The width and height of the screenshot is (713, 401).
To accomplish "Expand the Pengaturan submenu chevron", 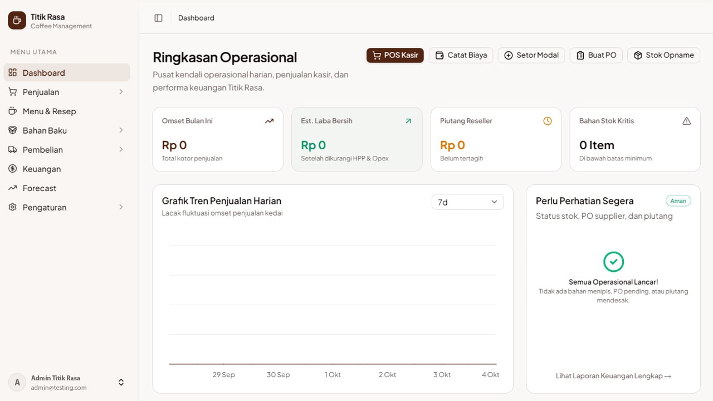I will point(121,207).
